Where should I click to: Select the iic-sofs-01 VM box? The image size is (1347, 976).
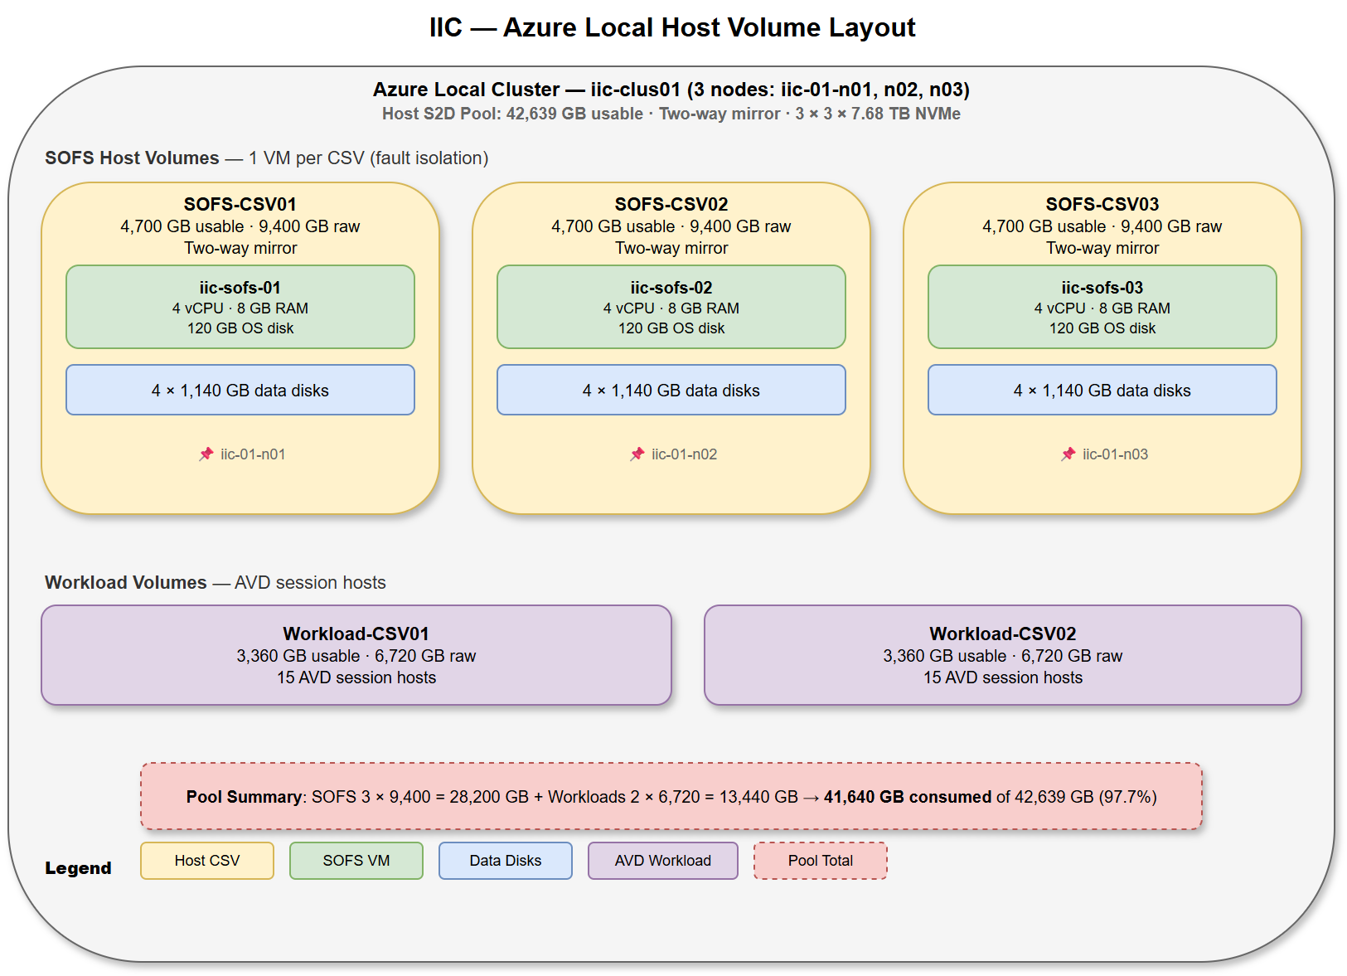tap(240, 307)
